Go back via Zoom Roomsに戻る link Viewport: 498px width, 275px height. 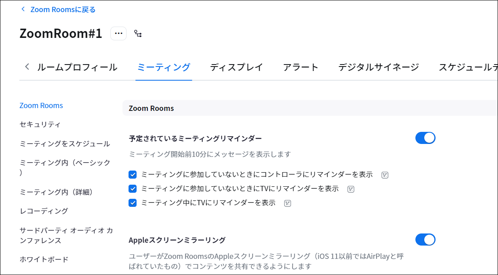[x=63, y=9]
